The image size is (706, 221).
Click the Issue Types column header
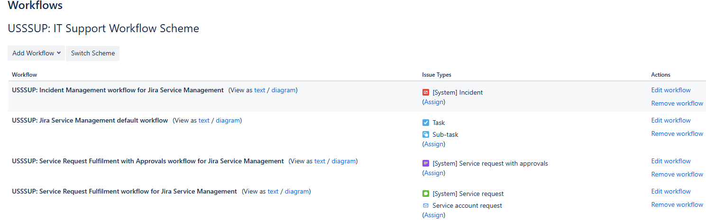(x=437, y=75)
